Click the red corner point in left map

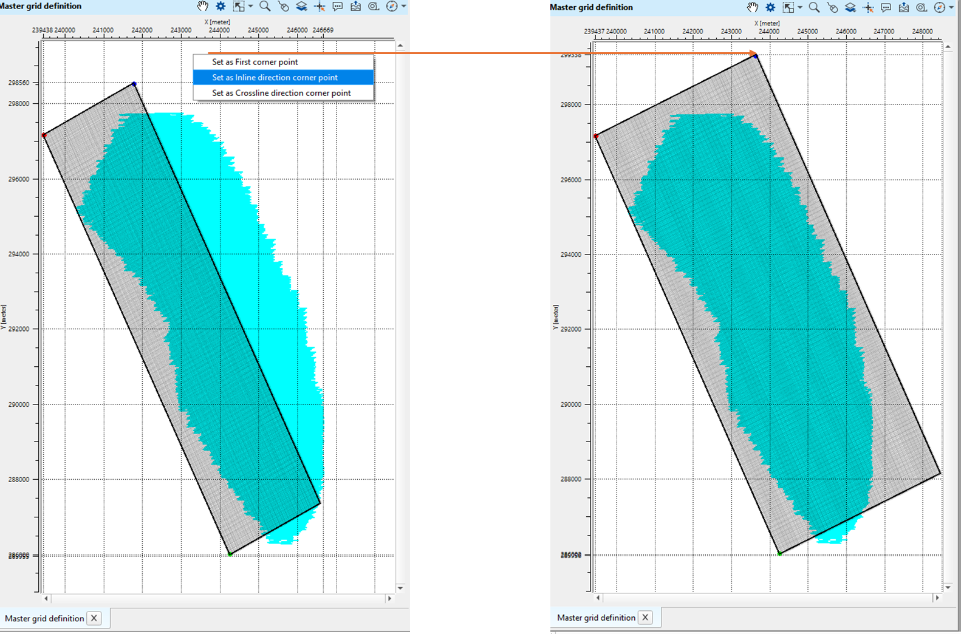pyautogui.click(x=44, y=135)
